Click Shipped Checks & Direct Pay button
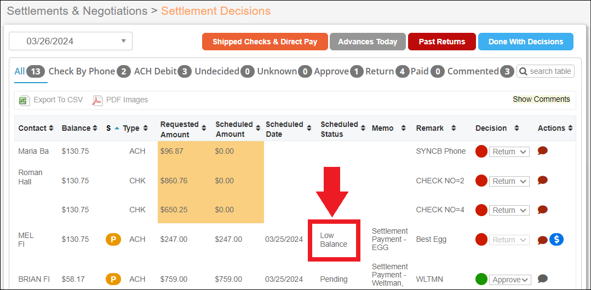 coord(265,42)
